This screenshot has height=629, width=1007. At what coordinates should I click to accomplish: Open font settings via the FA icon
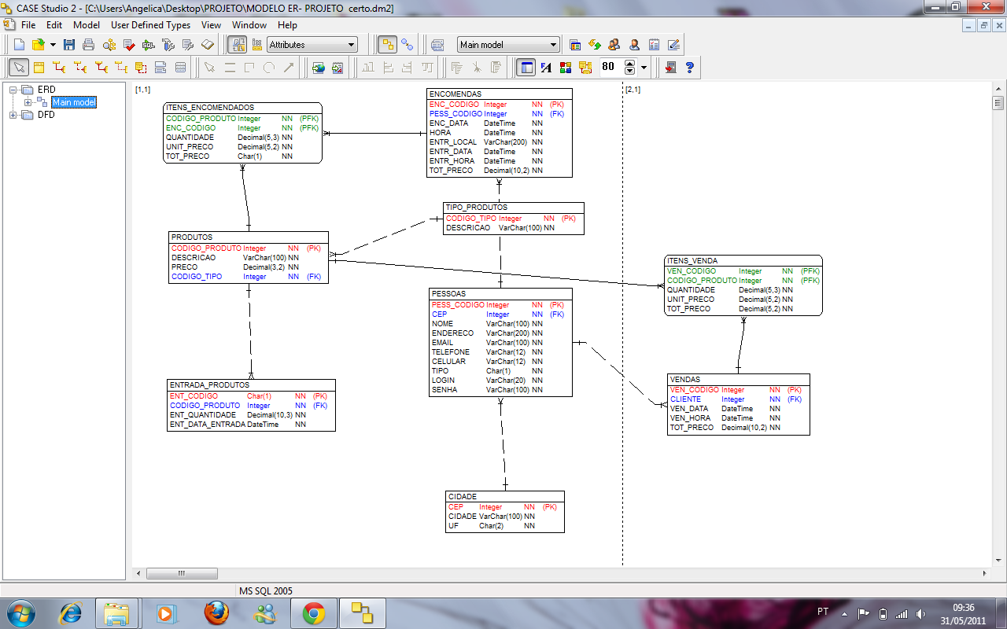pos(546,67)
